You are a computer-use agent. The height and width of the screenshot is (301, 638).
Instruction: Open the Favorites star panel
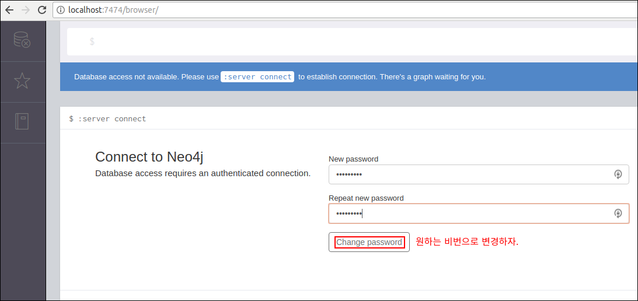[x=22, y=81]
